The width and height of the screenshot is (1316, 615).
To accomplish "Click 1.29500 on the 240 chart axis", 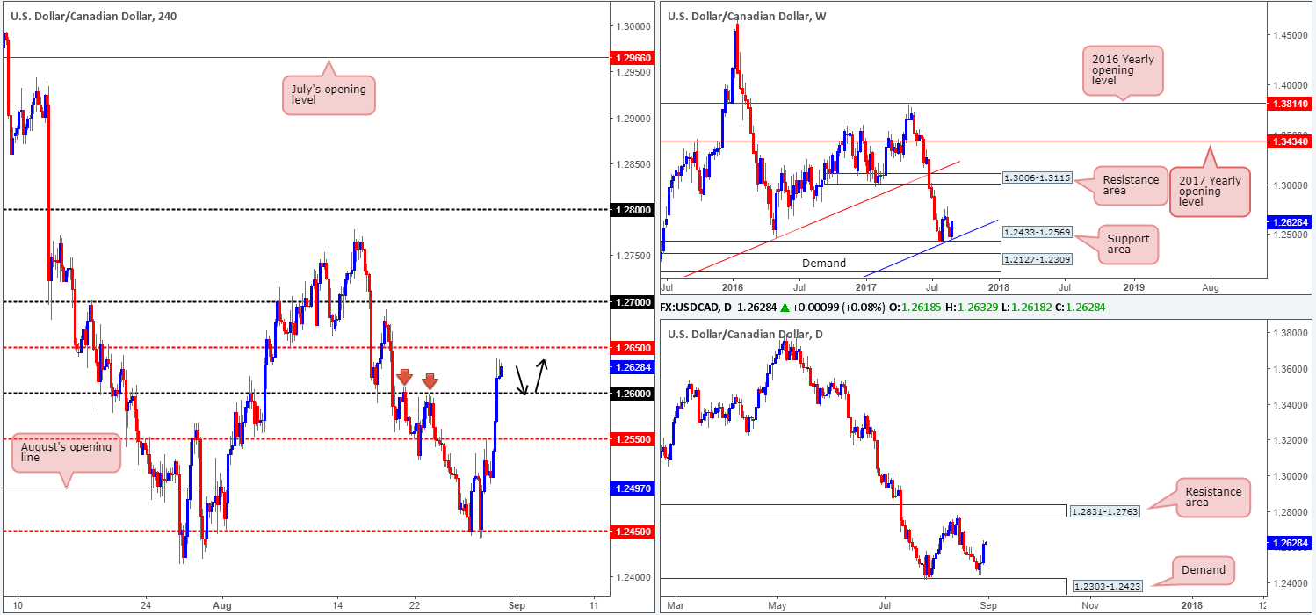I will [x=632, y=72].
